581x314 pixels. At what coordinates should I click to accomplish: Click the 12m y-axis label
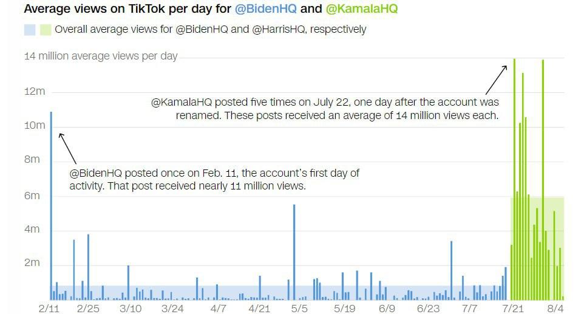click(x=35, y=91)
